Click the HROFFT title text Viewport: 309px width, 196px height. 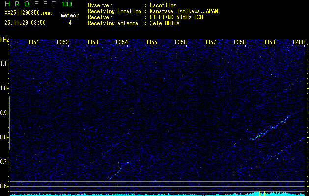coord(29,4)
